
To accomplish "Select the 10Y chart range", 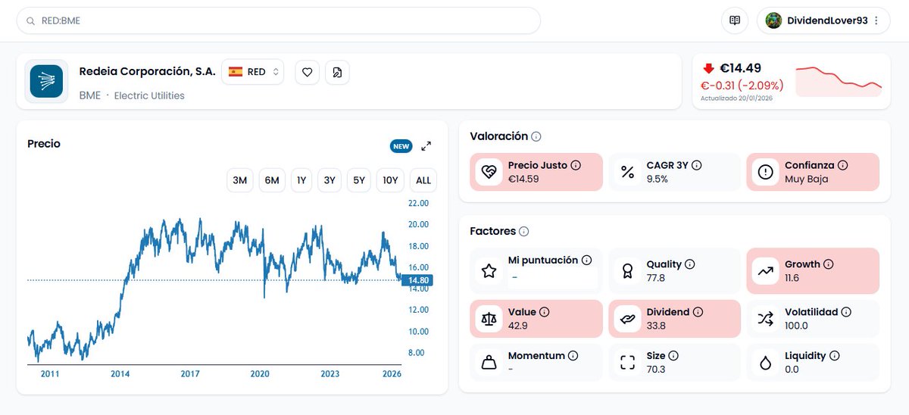I will pyautogui.click(x=390, y=180).
